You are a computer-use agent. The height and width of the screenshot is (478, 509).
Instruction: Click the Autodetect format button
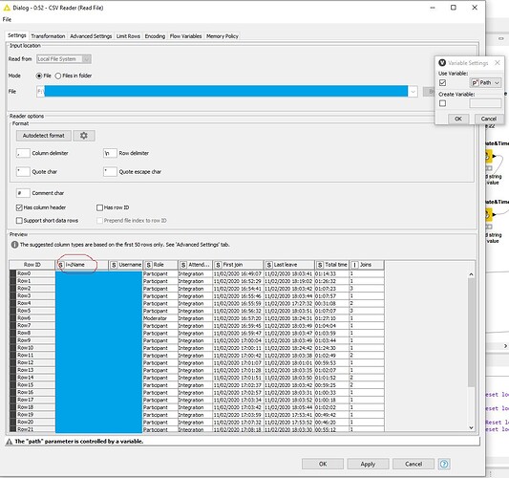(x=44, y=136)
